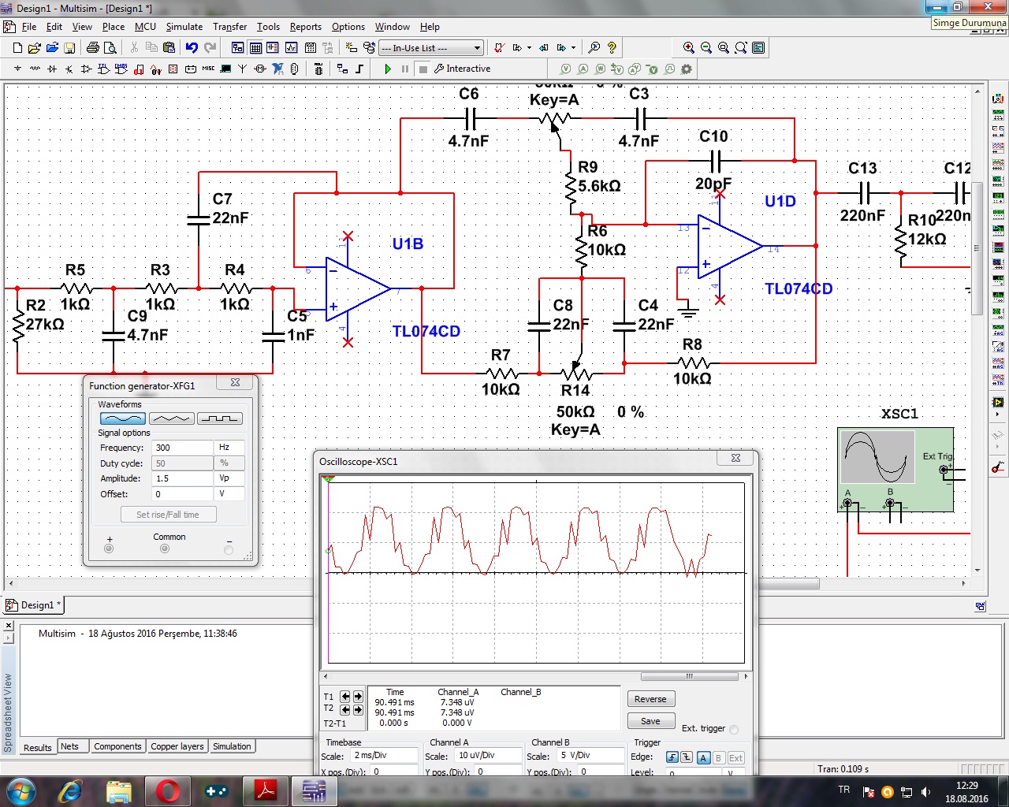
Task: Select the square waveform button
Action: click(219, 418)
